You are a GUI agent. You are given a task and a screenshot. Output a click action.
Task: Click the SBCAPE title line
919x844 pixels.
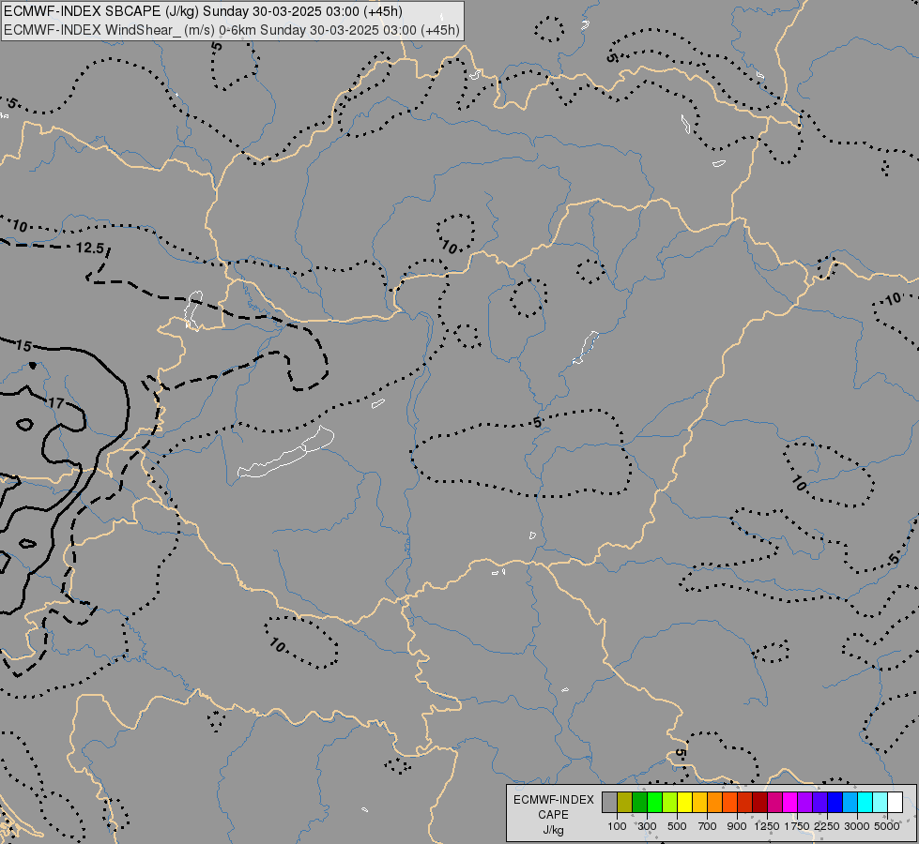(x=204, y=11)
